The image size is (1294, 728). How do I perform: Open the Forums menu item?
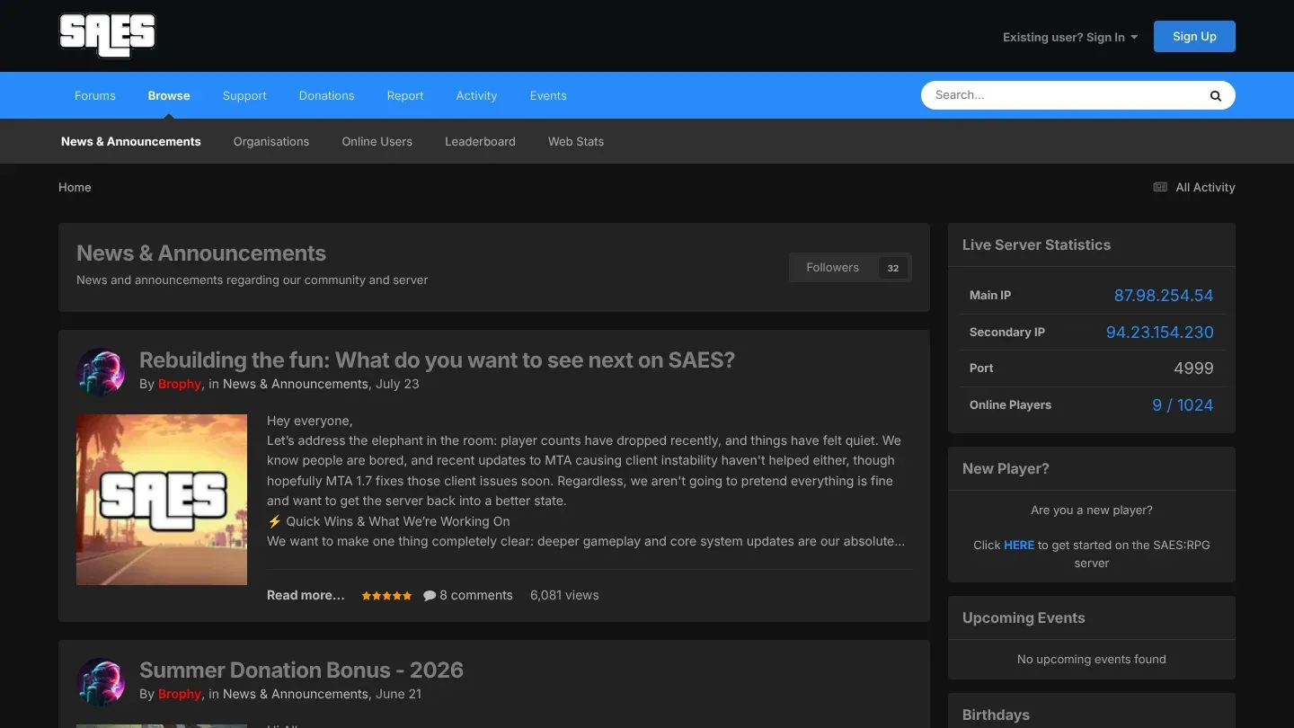pyautogui.click(x=95, y=95)
